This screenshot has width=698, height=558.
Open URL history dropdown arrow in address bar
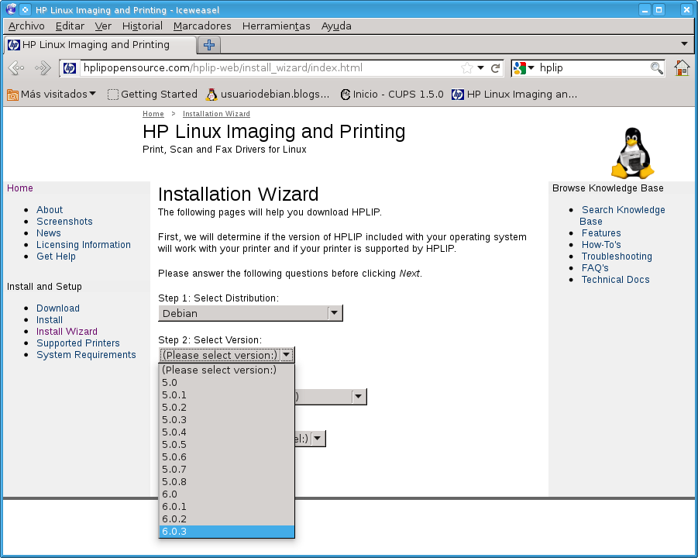(481, 67)
